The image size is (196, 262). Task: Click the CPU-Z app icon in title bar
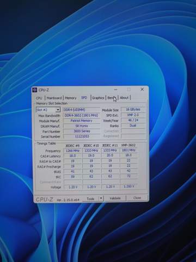pyautogui.click(x=34, y=90)
